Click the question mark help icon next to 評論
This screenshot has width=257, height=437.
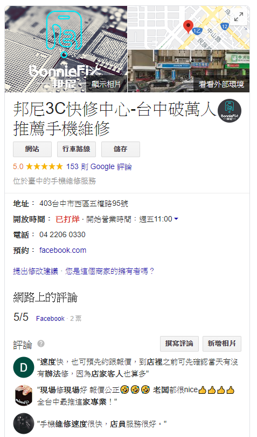[41, 344]
